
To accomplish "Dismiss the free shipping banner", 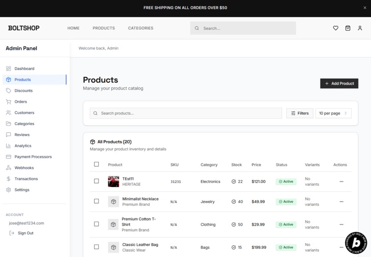I will coord(365,7).
